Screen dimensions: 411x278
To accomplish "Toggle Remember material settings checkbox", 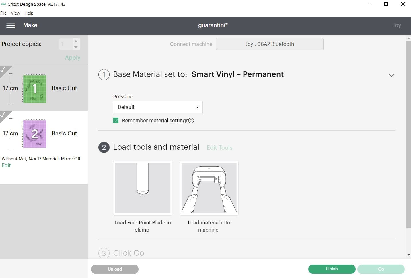I will (116, 121).
